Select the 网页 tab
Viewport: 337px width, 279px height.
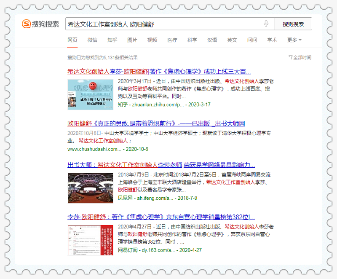click(72, 40)
